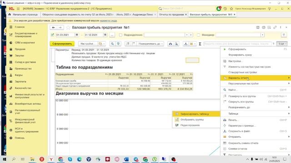Choose Параметры страницы menu item
Screen dimensions: 291x163
[x=256, y=126]
